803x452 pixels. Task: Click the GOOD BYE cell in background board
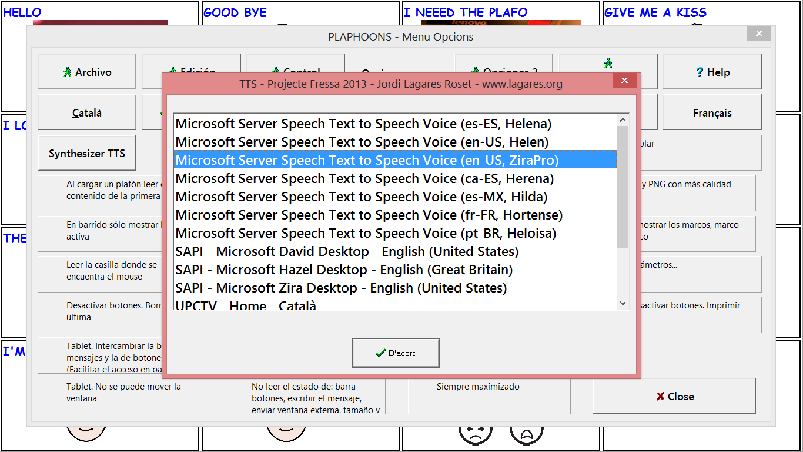coord(300,13)
